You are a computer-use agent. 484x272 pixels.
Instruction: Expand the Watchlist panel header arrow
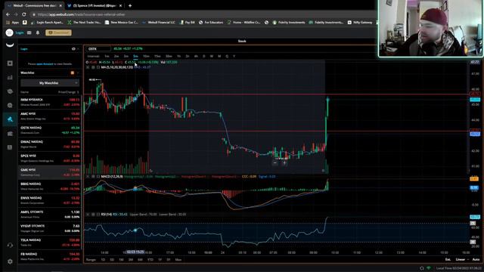(x=78, y=73)
